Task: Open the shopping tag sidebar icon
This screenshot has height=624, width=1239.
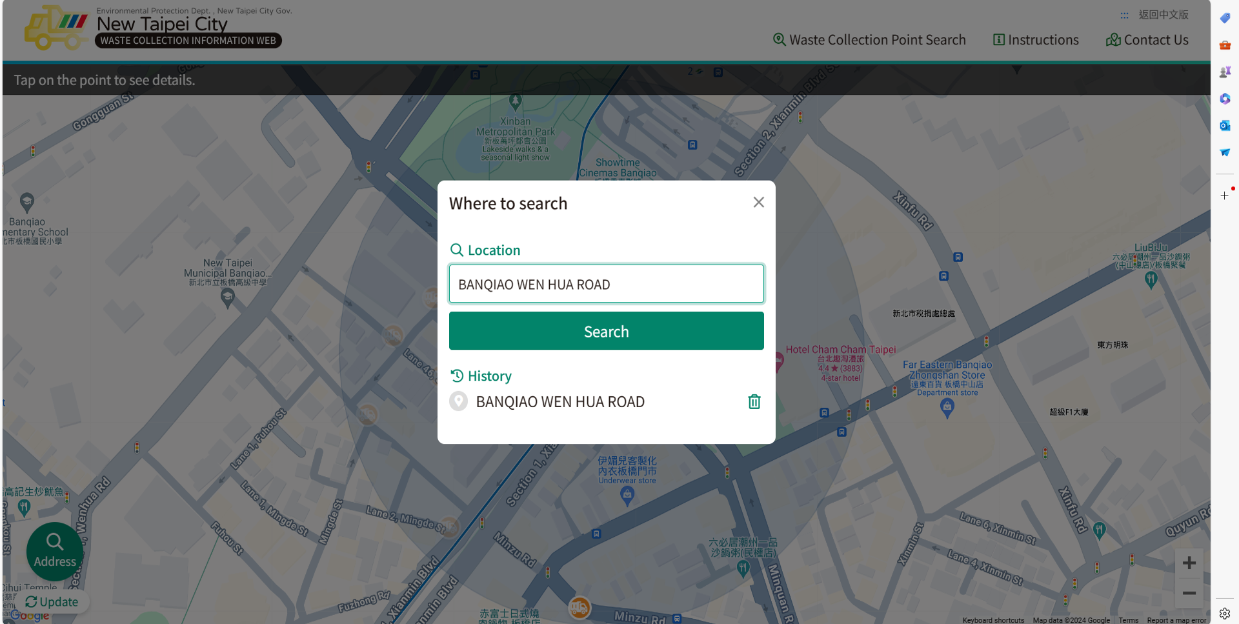Action: 1225,18
